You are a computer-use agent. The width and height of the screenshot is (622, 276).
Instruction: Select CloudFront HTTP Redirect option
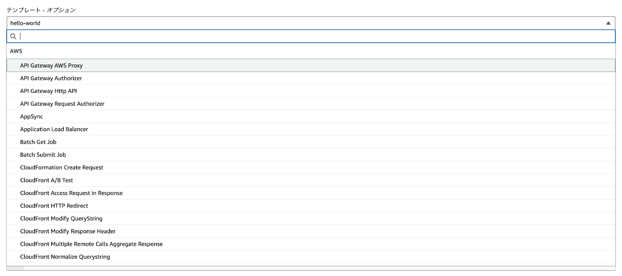[311, 206]
